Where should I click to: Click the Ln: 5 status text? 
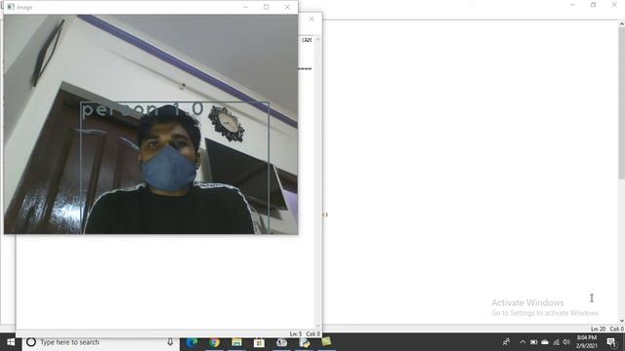pos(296,333)
